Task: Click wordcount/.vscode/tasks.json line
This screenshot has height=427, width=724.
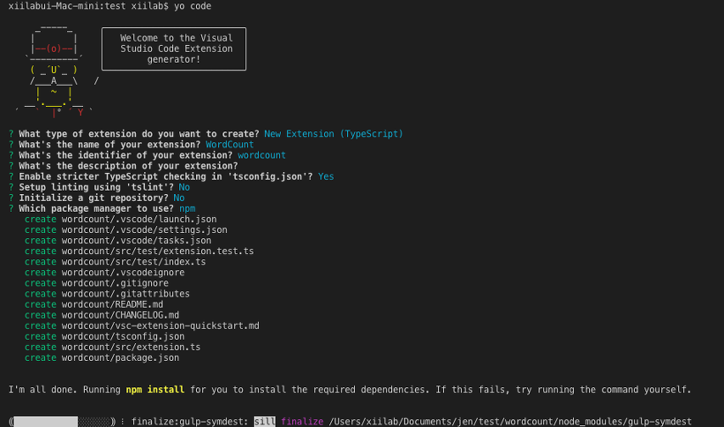Action: point(117,240)
